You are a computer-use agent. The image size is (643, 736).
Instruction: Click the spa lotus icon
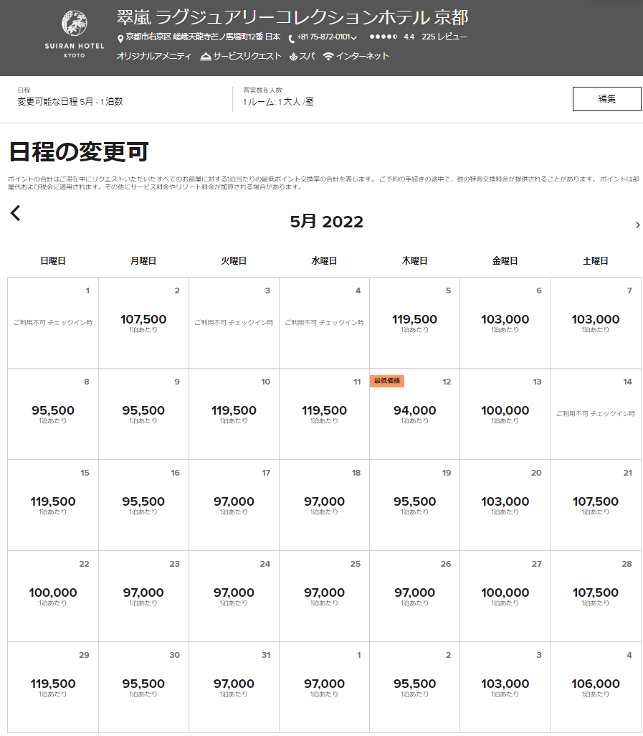[293, 57]
